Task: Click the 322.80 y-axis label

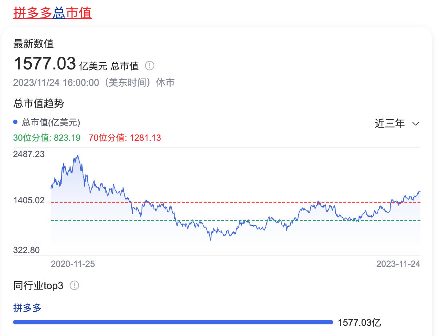Action: point(26,250)
